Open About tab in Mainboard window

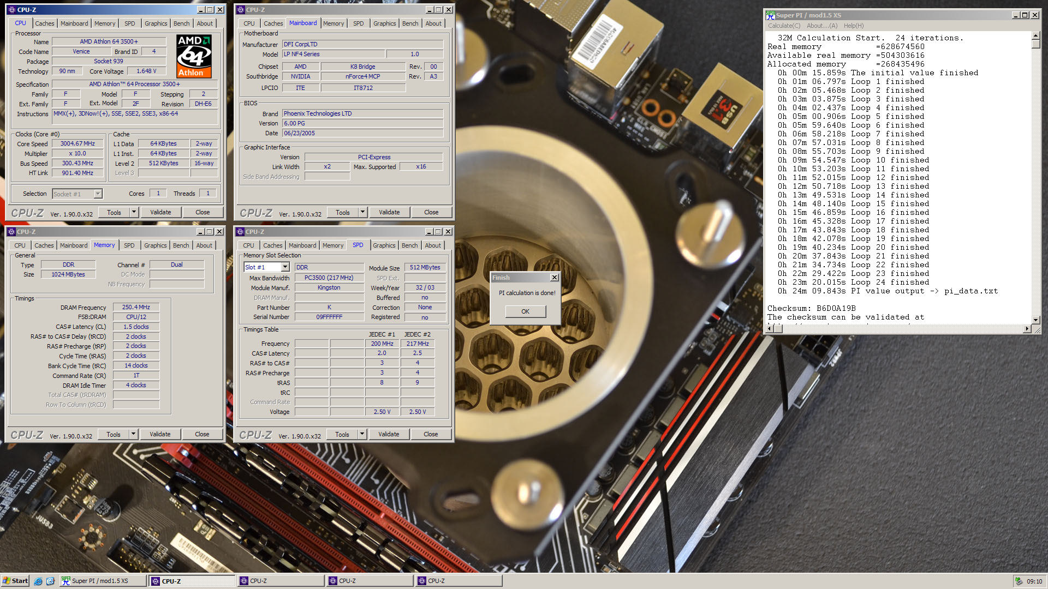tap(433, 23)
